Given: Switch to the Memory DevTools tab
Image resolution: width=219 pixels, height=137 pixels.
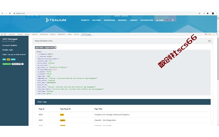Looking at the screenshot, I should pyautogui.click(x=53, y=34).
